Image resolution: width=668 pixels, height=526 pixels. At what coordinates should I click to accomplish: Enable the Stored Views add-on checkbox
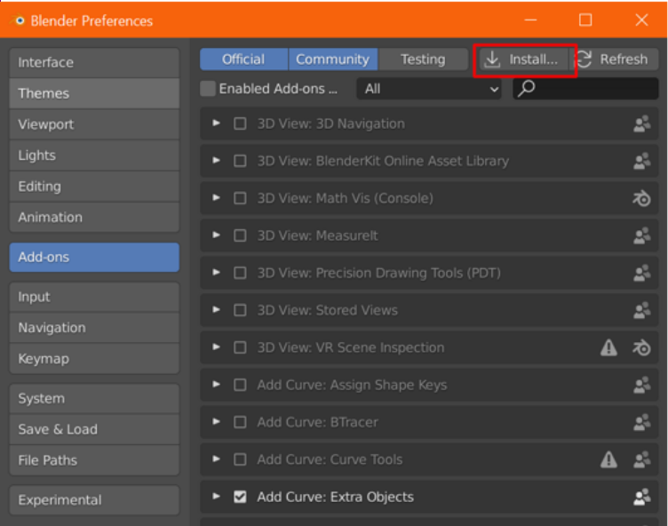pyautogui.click(x=240, y=310)
